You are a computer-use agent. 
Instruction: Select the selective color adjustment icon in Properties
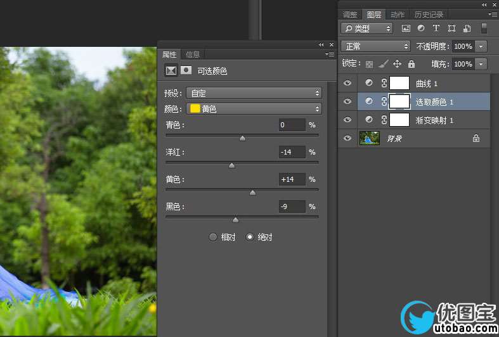[x=171, y=70]
